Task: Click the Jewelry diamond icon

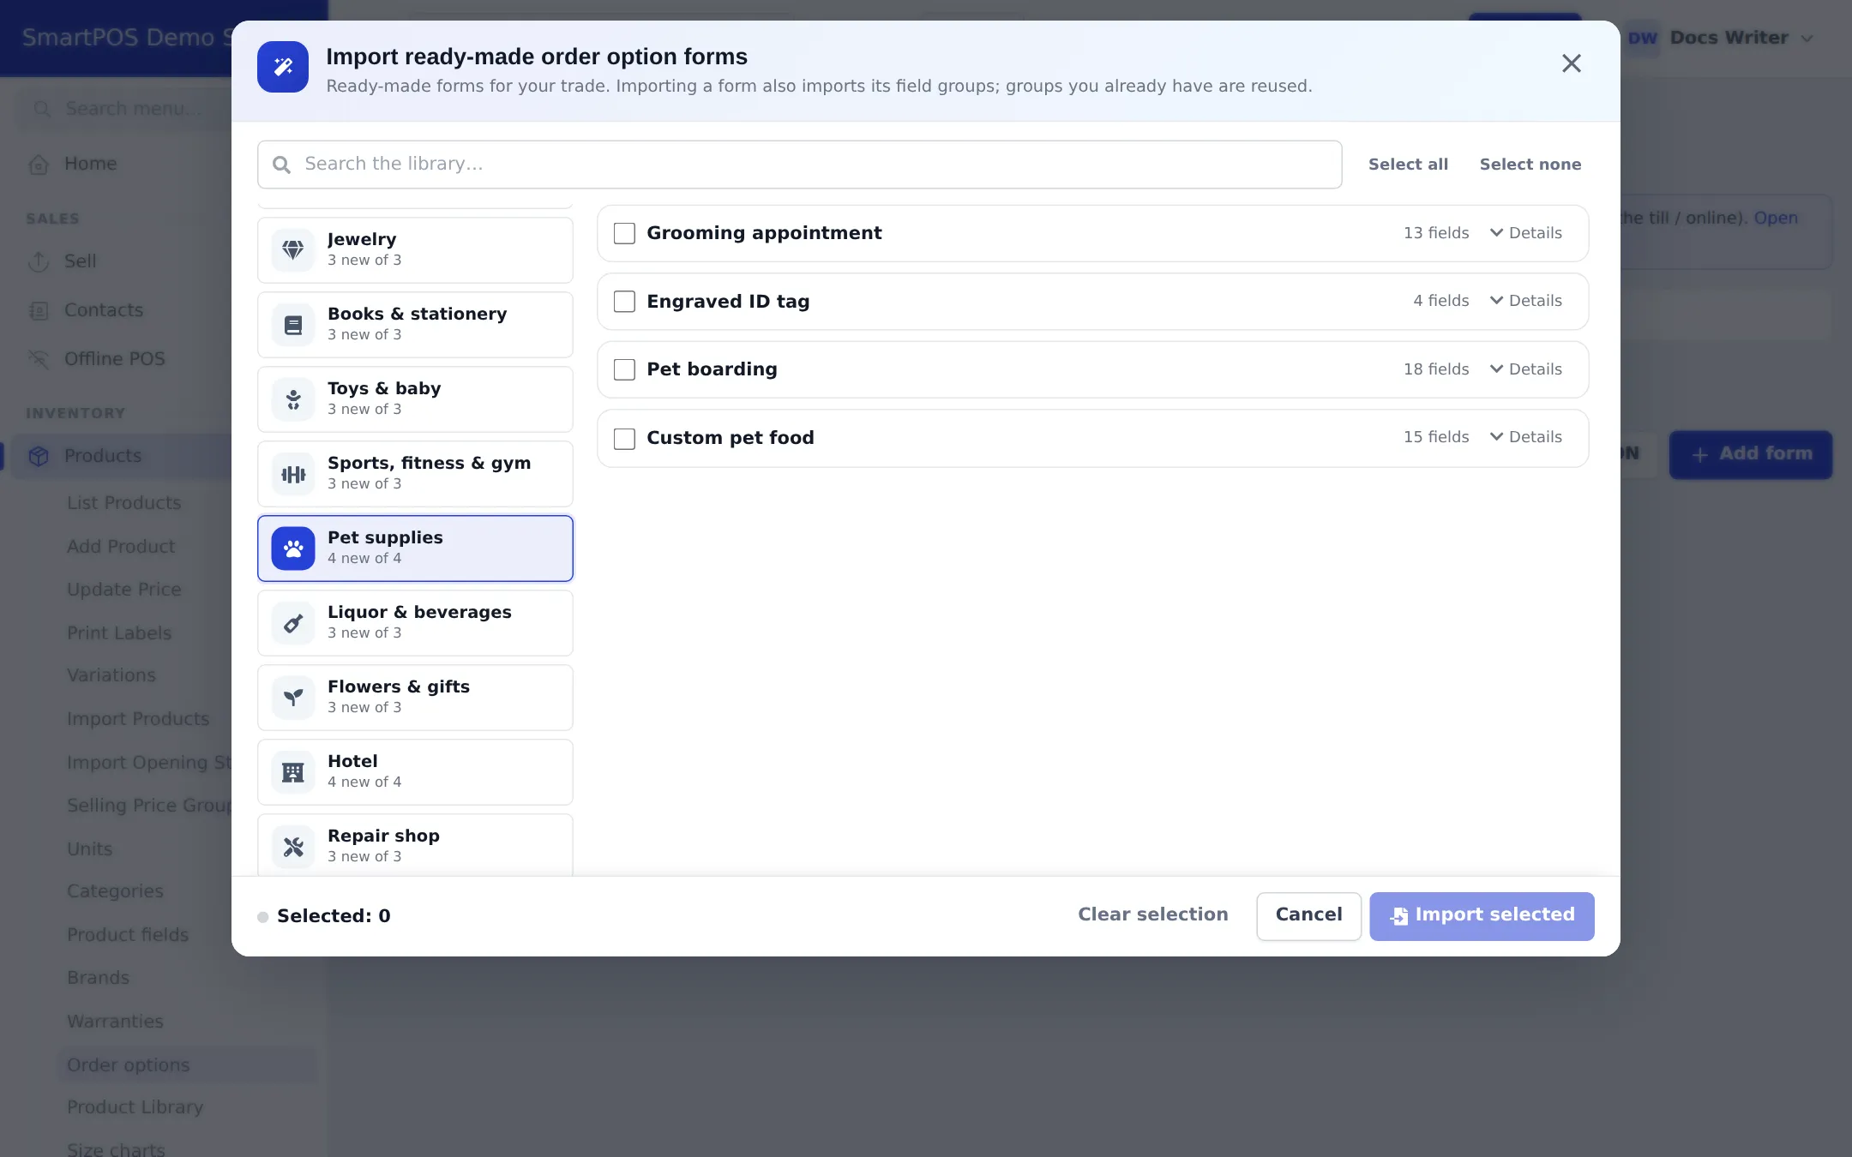Action: (293, 250)
